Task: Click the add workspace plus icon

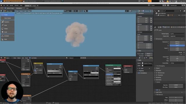Action: (x=38, y=5)
